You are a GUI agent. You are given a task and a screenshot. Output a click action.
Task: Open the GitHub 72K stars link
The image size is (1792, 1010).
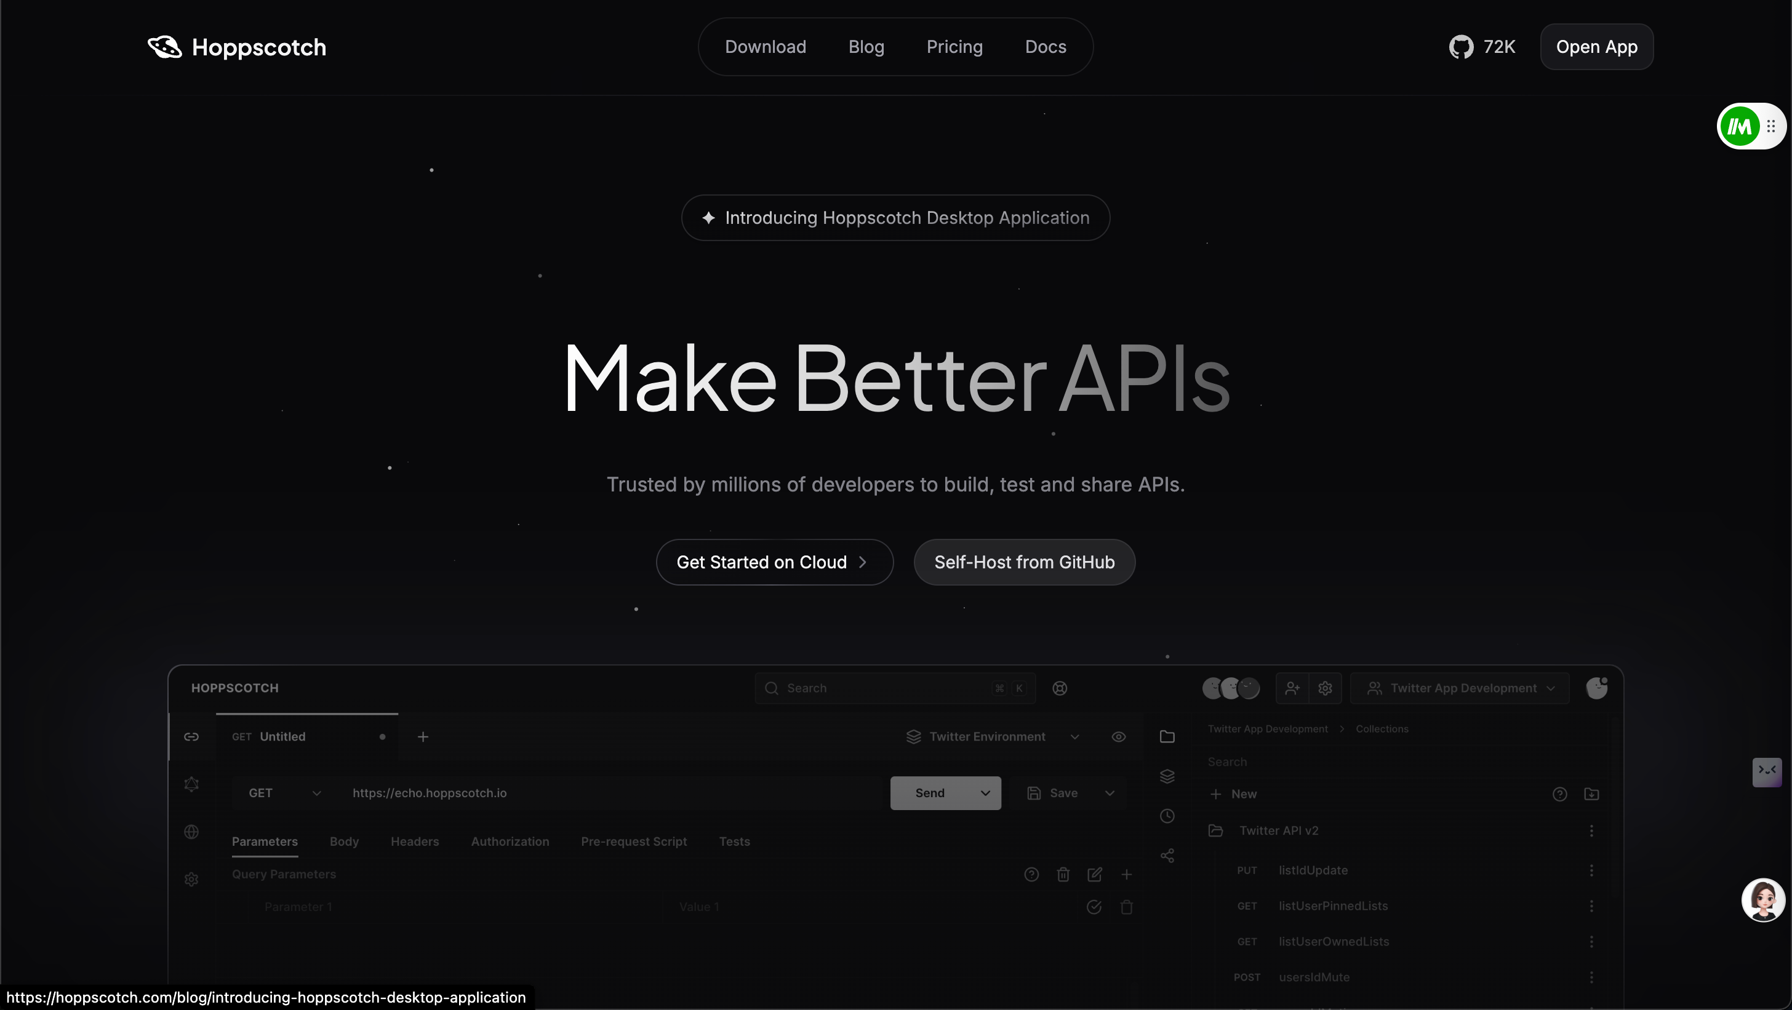(1482, 47)
